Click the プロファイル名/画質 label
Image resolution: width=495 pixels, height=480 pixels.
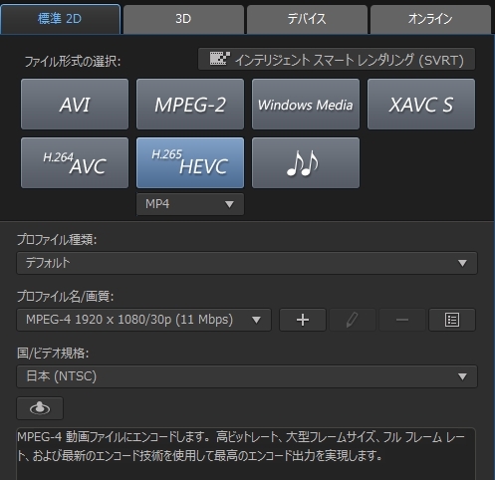coord(66,297)
